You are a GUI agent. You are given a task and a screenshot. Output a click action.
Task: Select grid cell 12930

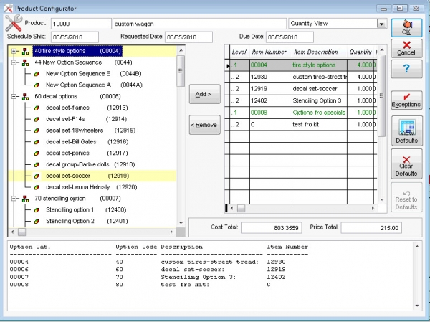[271, 77]
